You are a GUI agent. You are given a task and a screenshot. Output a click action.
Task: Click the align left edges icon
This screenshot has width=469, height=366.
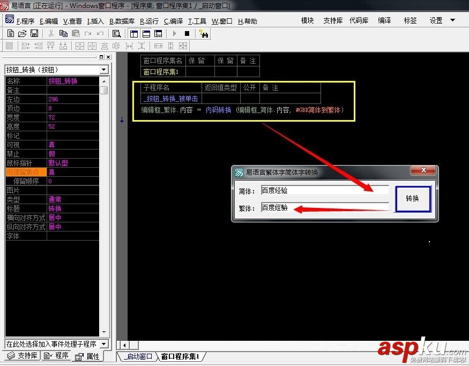point(26,46)
